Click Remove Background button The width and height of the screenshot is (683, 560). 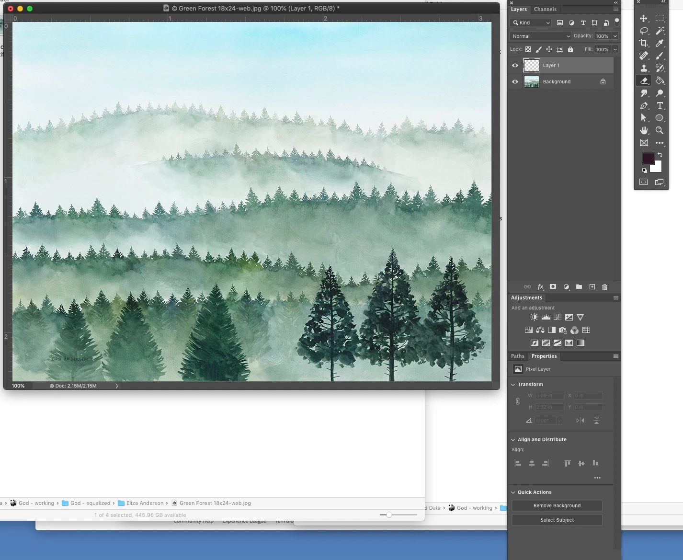click(557, 506)
